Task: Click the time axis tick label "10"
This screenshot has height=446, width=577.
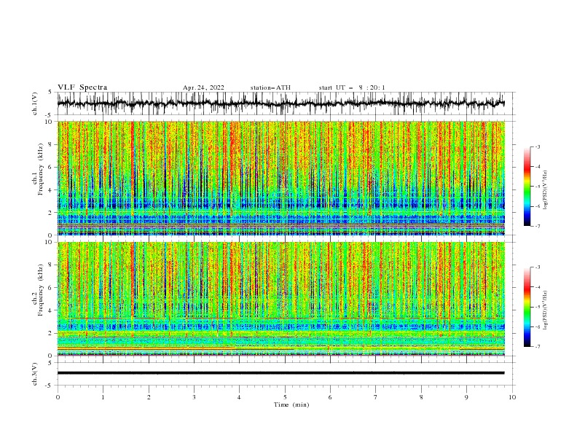Action: click(x=512, y=397)
